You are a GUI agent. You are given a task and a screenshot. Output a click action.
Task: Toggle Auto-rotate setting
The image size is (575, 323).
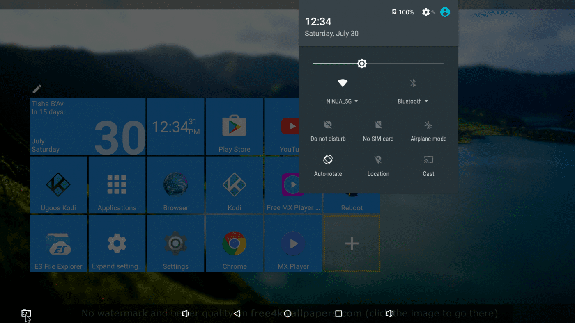pos(328,165)
